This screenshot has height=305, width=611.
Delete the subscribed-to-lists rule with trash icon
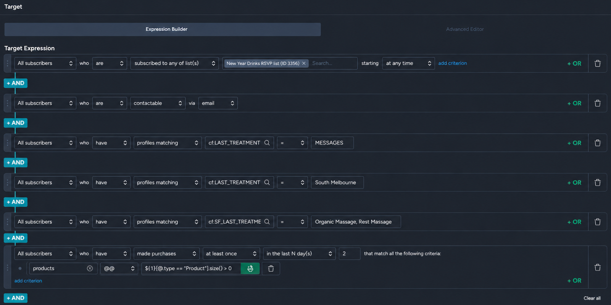click(x=598, y=63)
